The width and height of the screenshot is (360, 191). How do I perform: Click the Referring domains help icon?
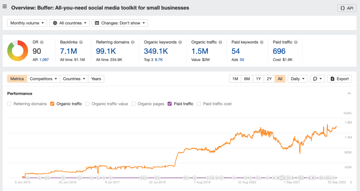(133, 42)
